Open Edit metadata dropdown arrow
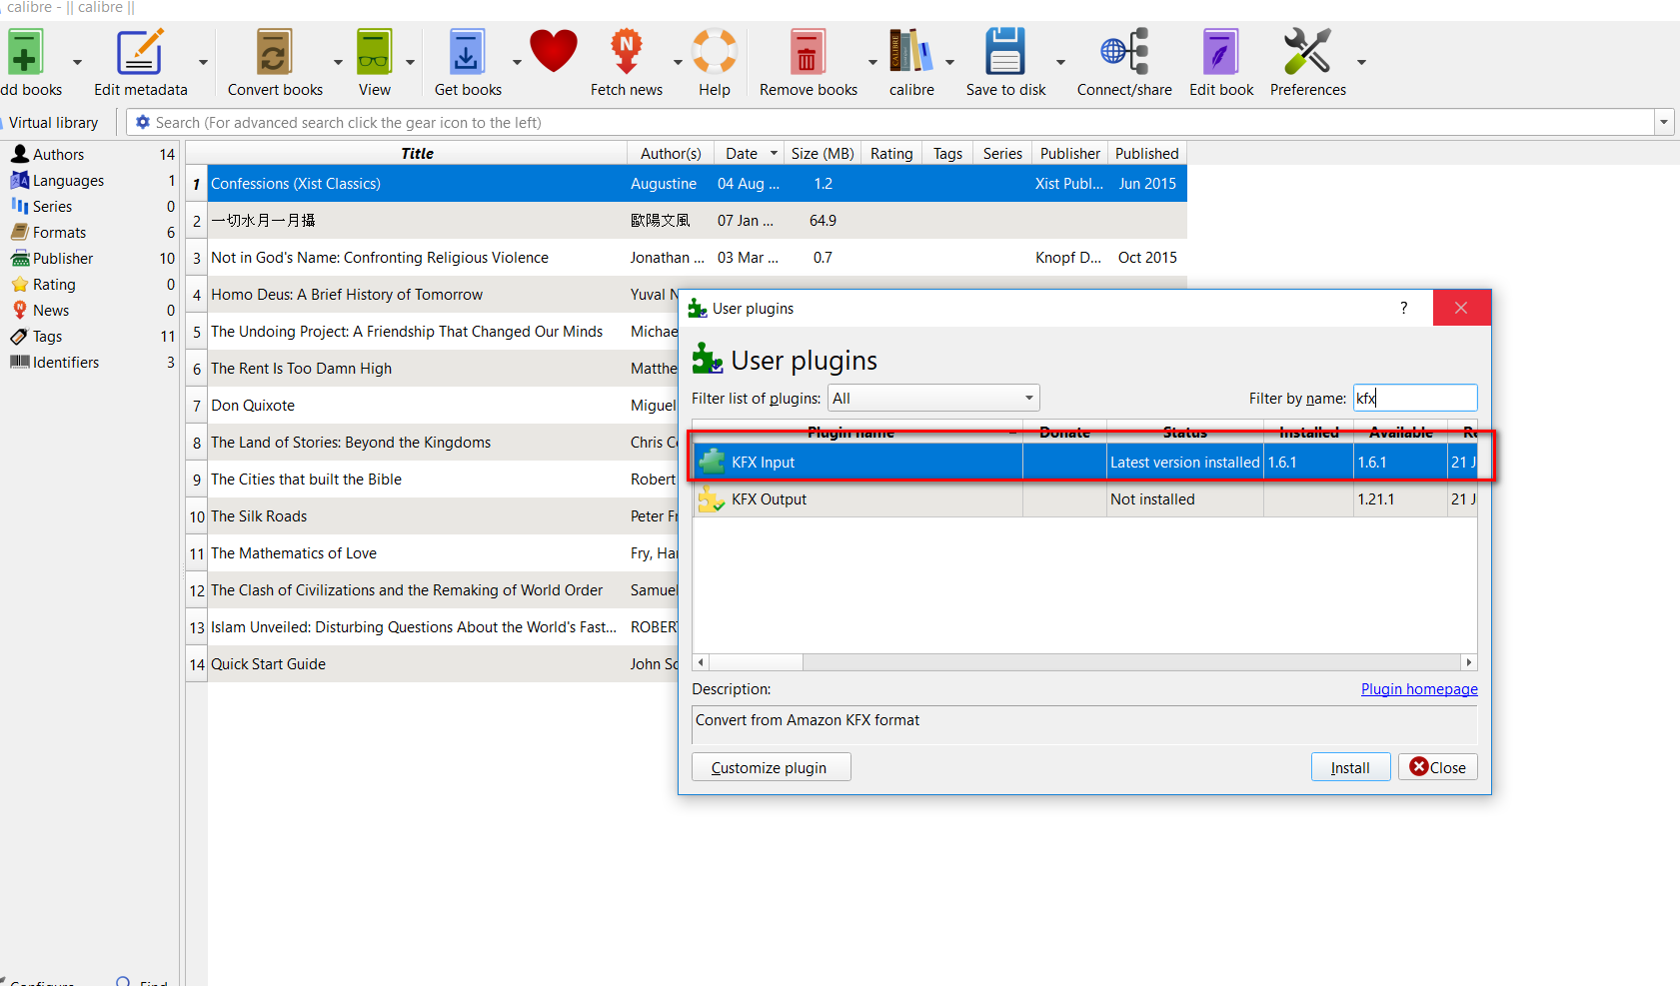The width and height of the screenshot is (1680, 986). point(203,62)
